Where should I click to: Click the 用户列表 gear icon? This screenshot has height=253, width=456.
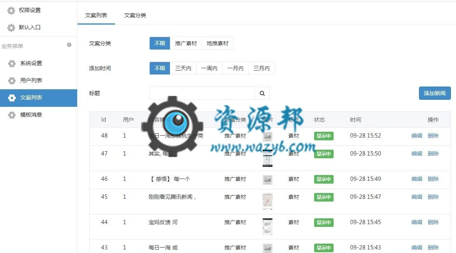click(12, 81)
